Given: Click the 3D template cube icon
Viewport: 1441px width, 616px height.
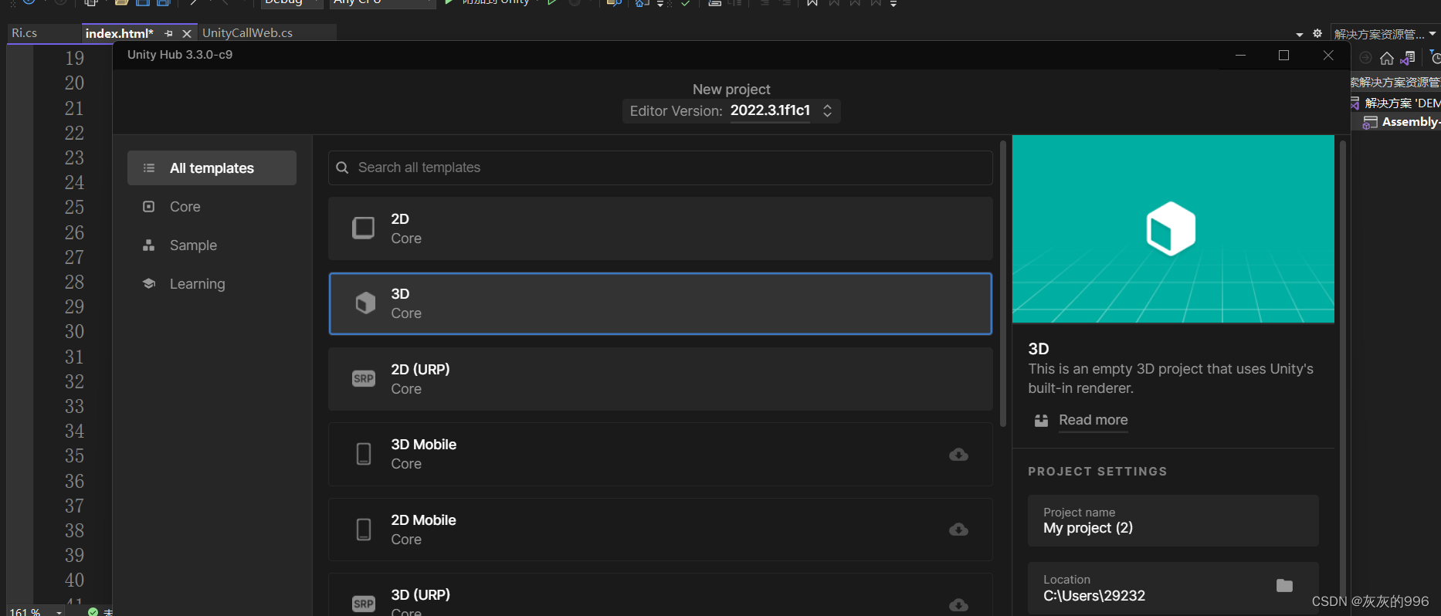Looking at the screenshot, I should click(x=365, y=303).
